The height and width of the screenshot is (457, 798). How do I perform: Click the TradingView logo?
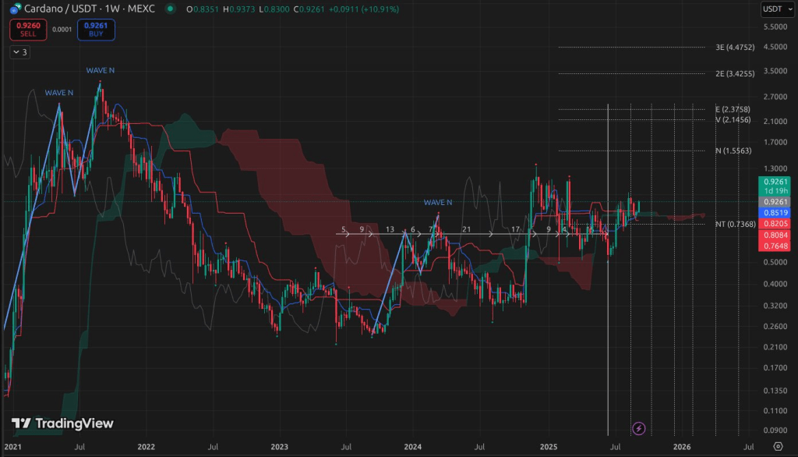tap(62, 423)
